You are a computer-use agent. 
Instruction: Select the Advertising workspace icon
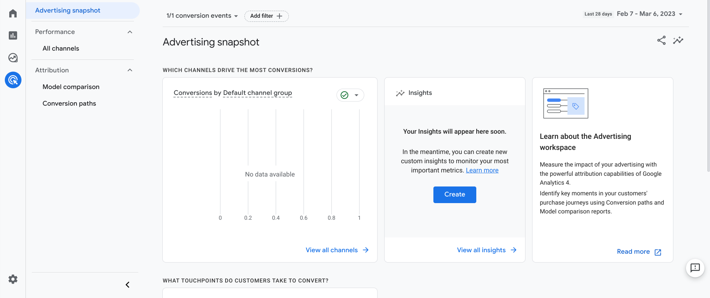[x=13, y=80]
